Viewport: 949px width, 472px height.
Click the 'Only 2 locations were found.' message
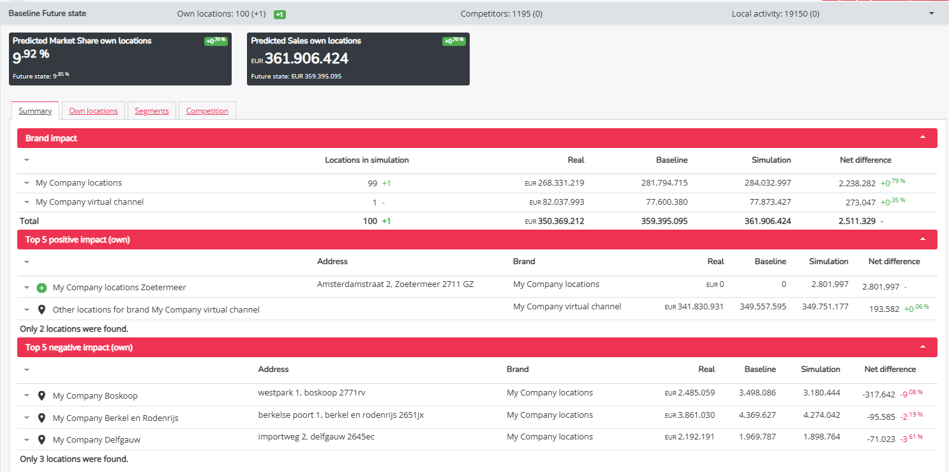tap(74, 329)
